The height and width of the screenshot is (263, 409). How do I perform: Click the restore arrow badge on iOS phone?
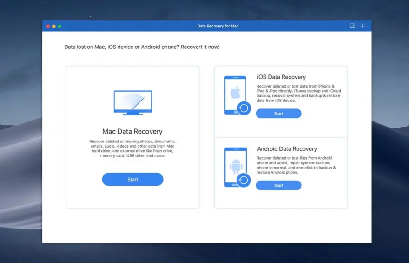click(244, 108)
